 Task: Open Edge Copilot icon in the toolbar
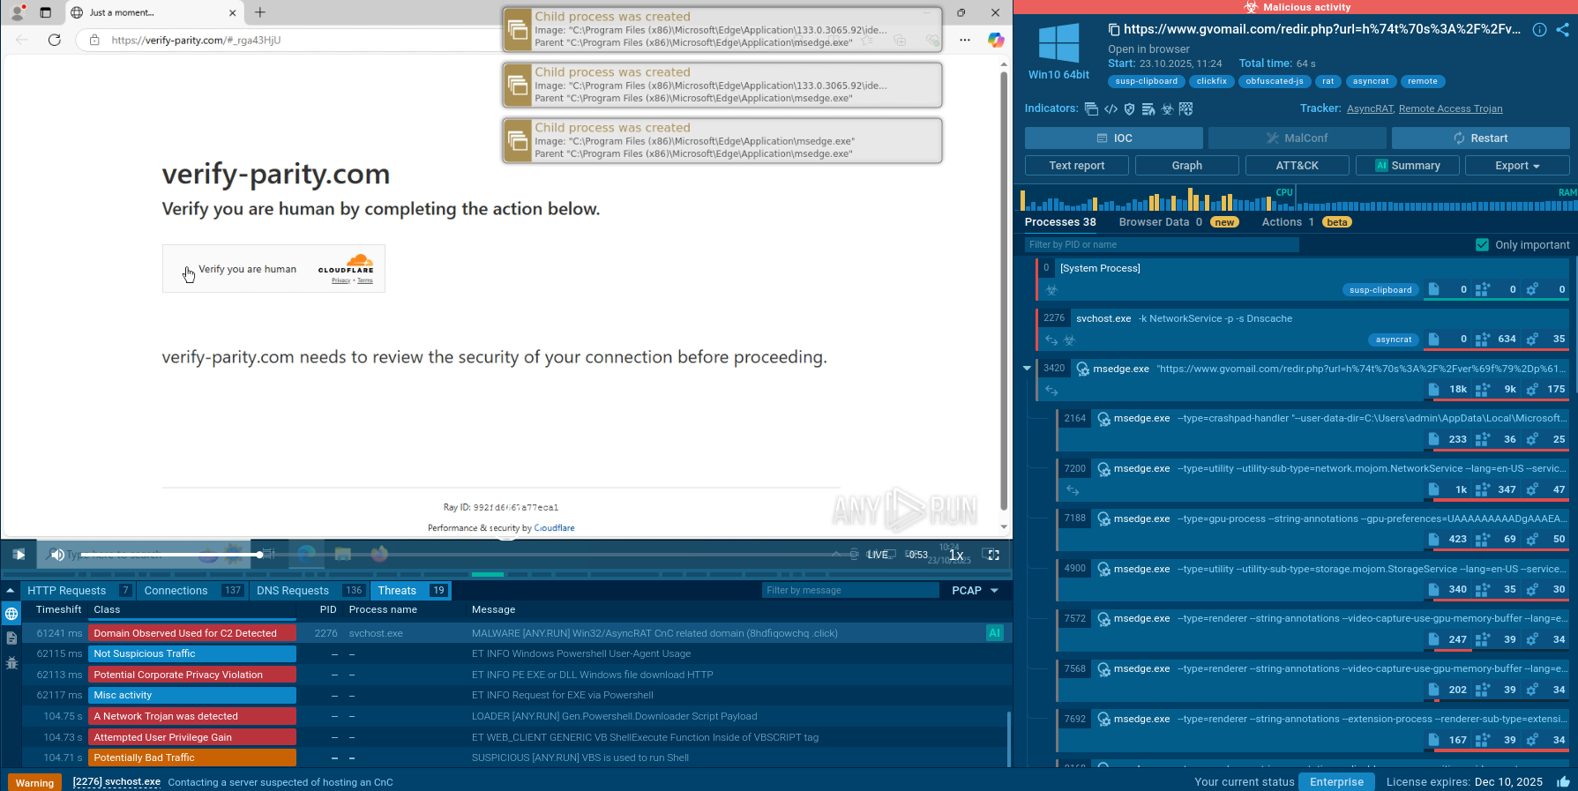coord(995,40)
